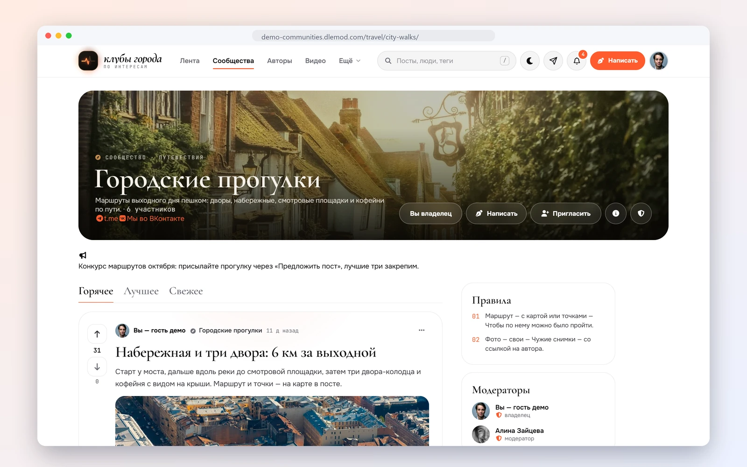Open notifications bell with badge 4

click(577, 61)
